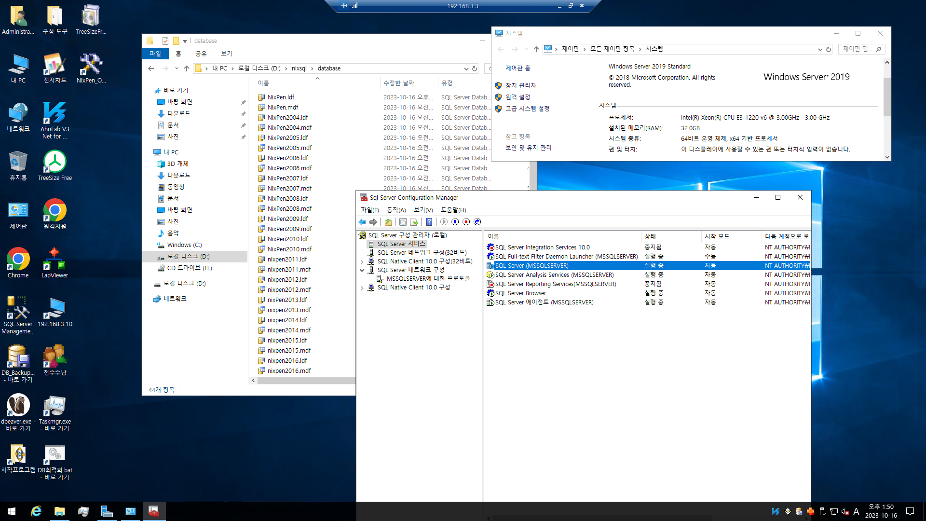Select SQL Server 서비스 tree item

tap(401, 244)
